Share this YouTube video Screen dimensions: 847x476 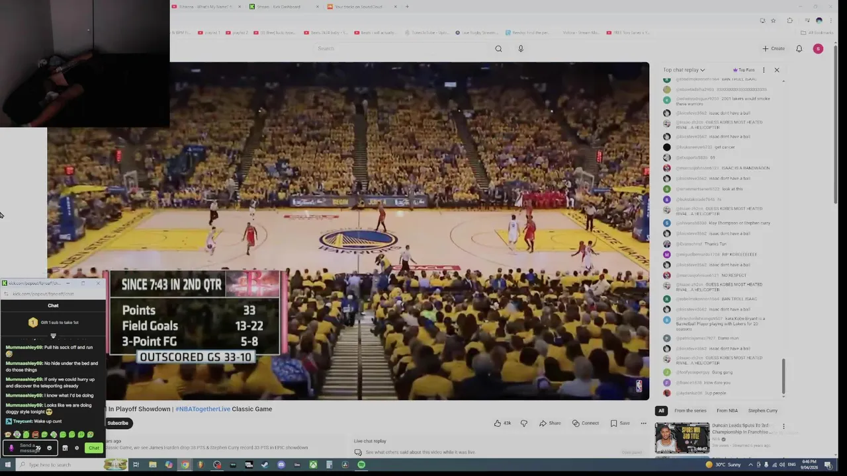[550, 423]
